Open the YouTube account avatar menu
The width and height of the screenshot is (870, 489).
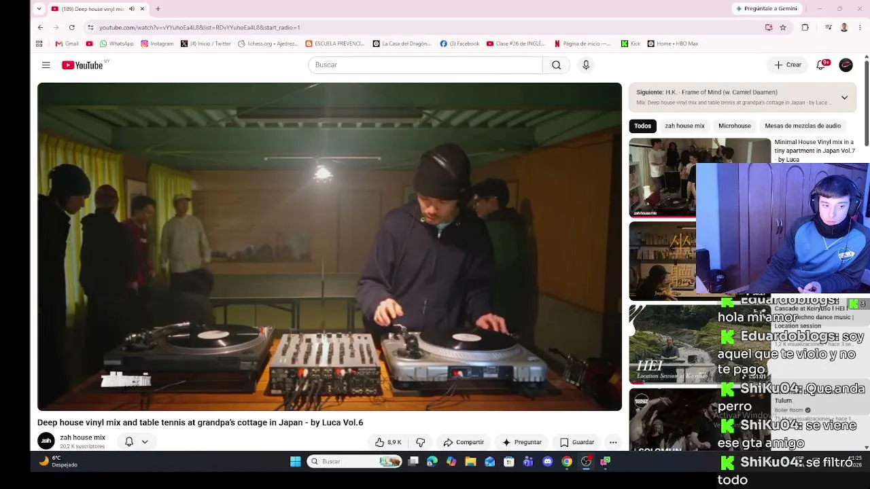tap(846, 65)
